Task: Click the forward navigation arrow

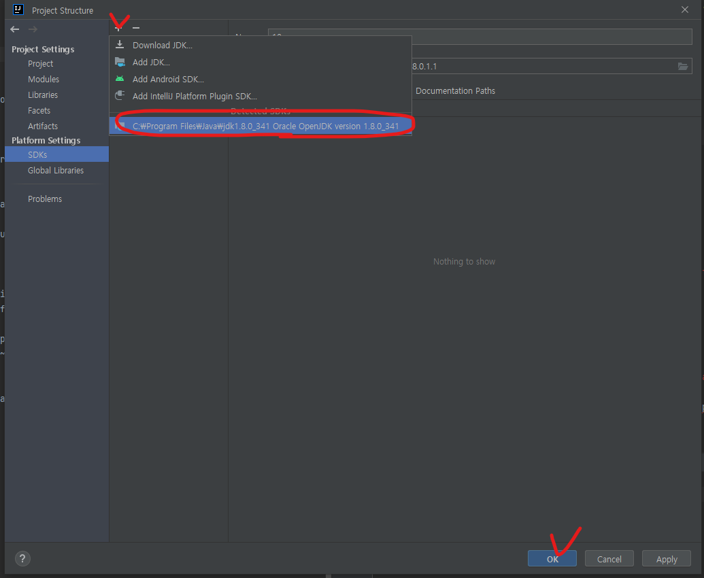Action: pos(33,29)
